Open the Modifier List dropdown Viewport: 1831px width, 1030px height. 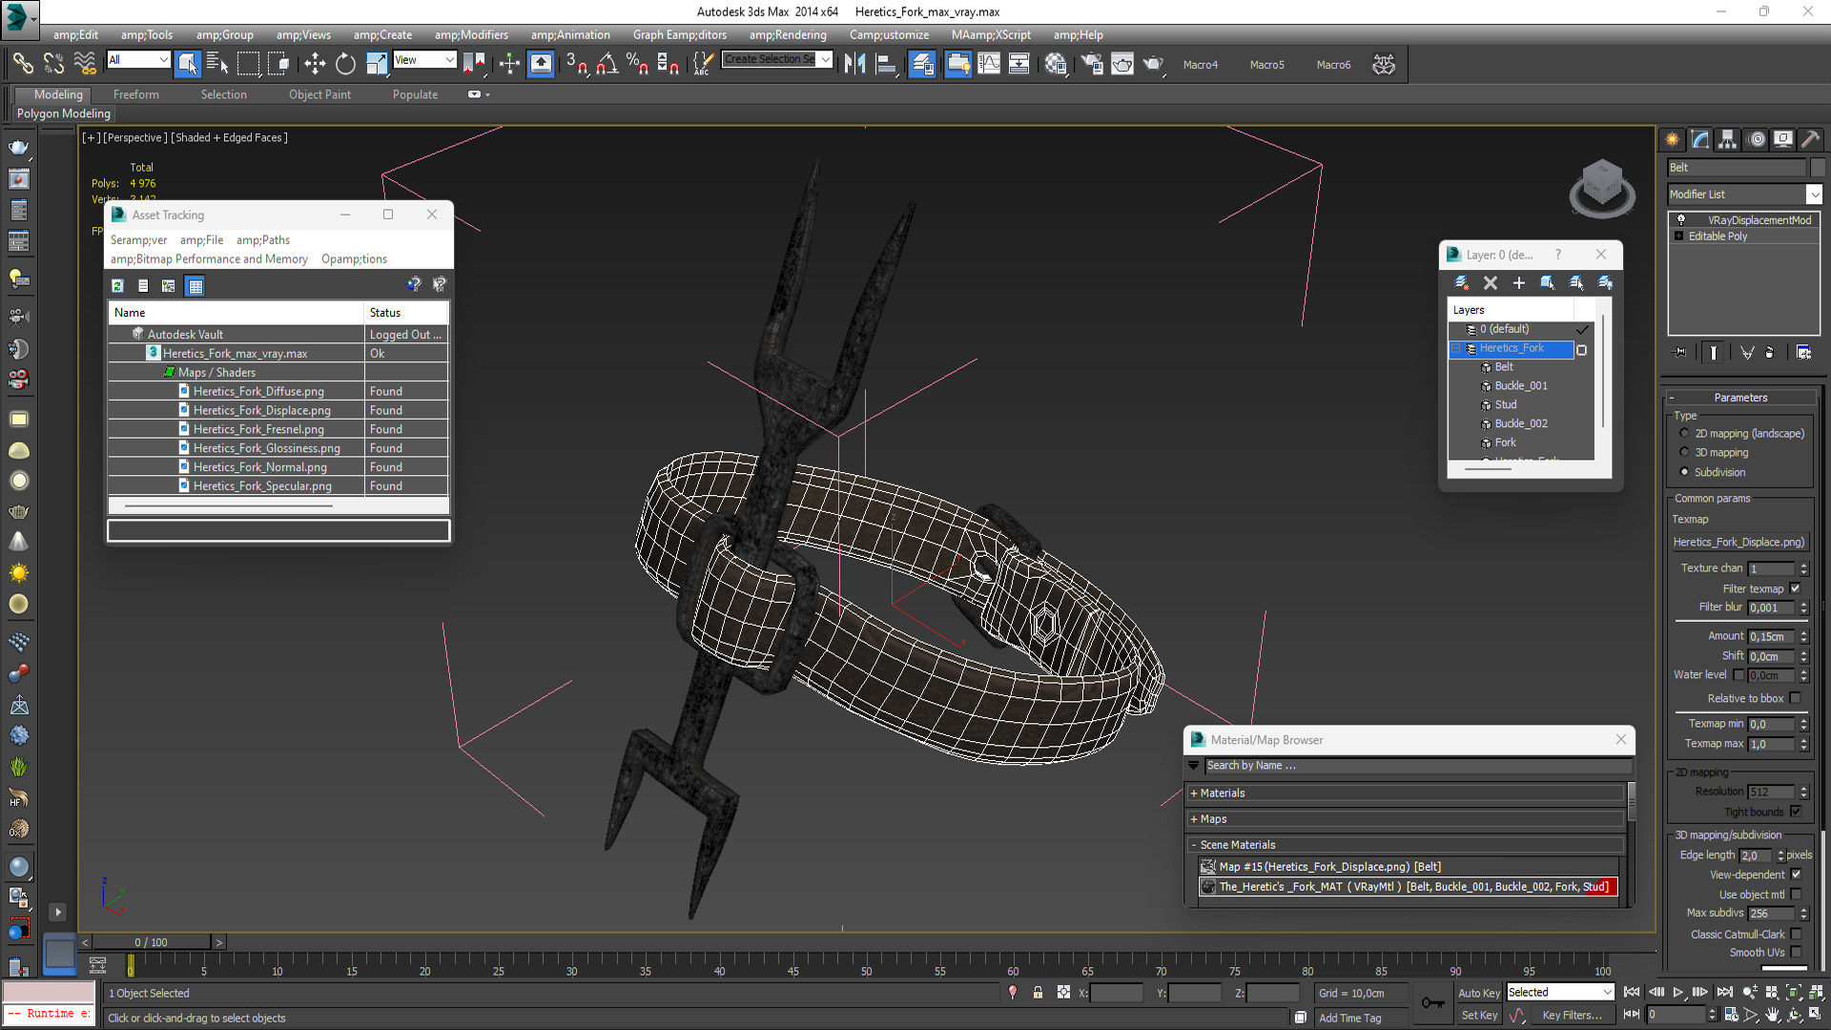[x=1814, y=195]
